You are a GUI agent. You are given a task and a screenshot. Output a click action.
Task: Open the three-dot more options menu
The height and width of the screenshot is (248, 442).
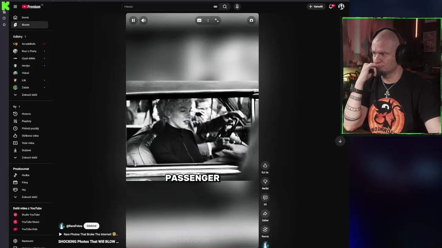208,20
